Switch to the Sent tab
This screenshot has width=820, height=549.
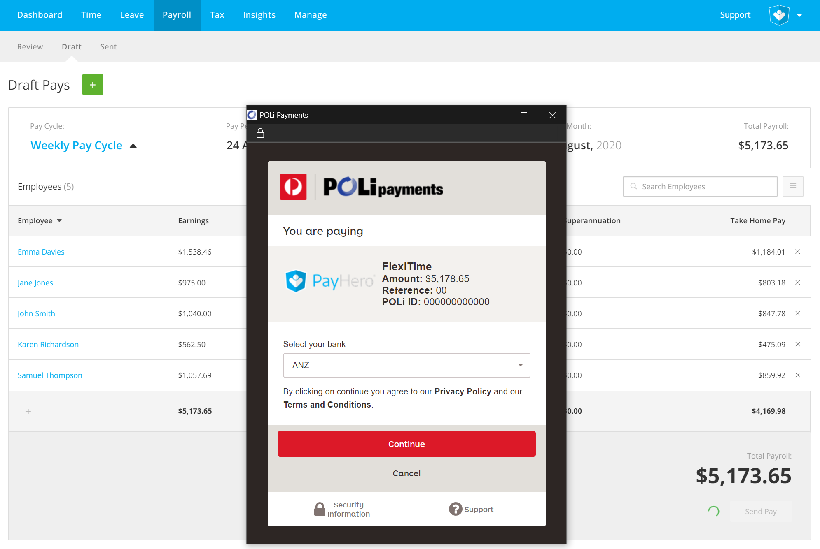(x=108, y=47)
